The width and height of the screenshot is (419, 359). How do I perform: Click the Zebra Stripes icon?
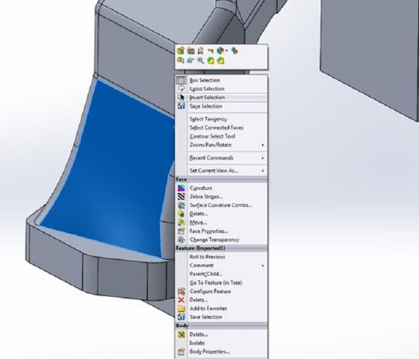coord(181,196)
